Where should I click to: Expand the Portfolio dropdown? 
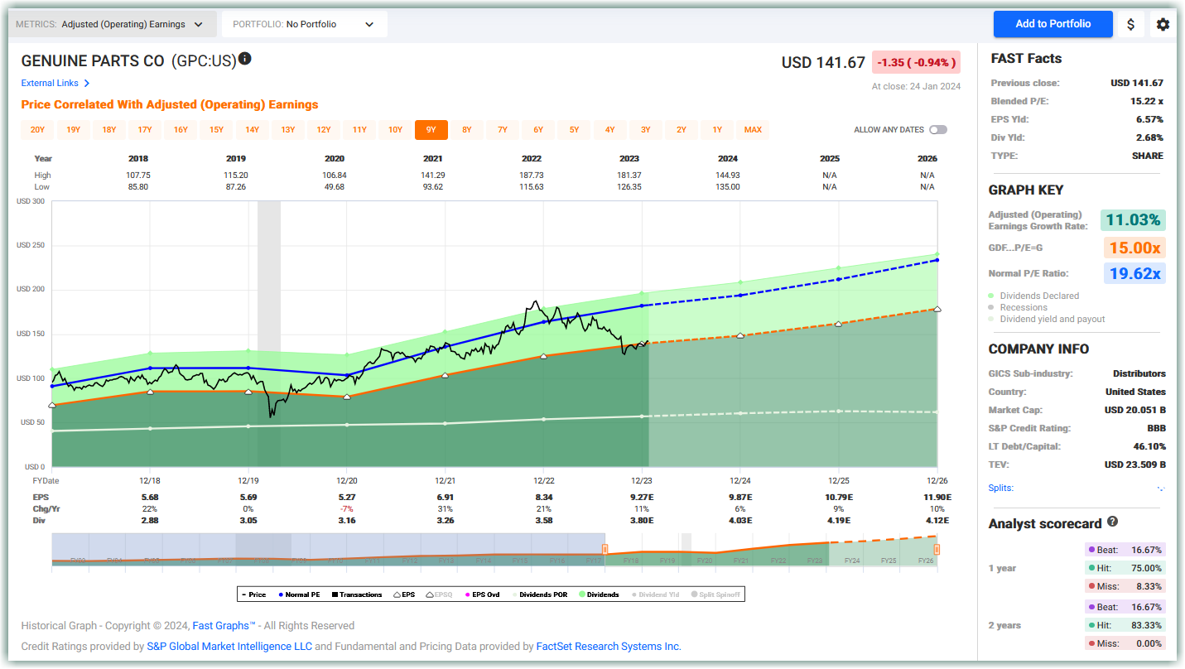coord(304,24)
